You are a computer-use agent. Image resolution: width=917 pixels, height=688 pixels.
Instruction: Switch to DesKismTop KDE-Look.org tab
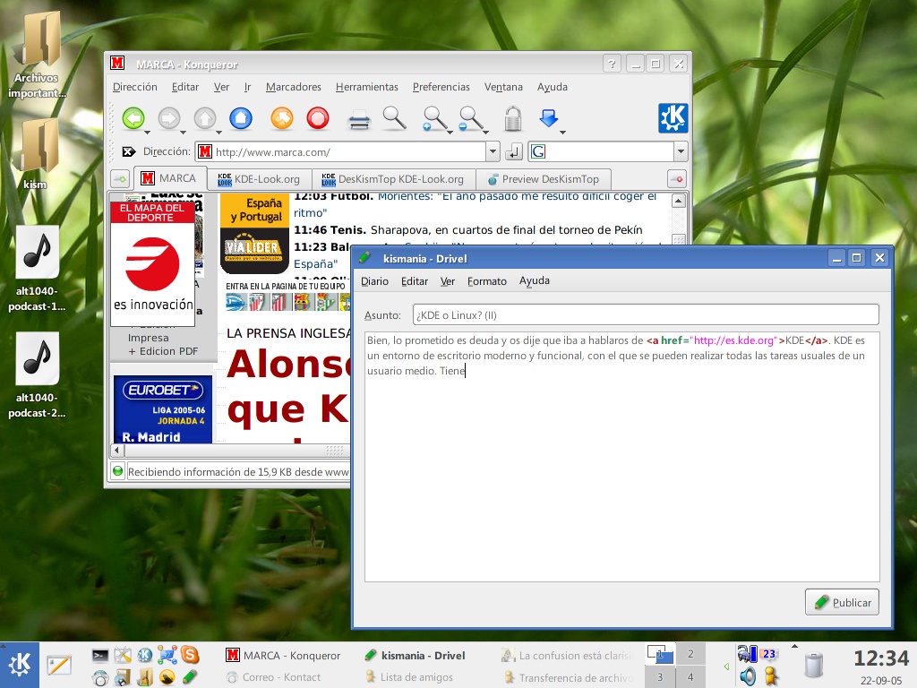pos(393,179)
